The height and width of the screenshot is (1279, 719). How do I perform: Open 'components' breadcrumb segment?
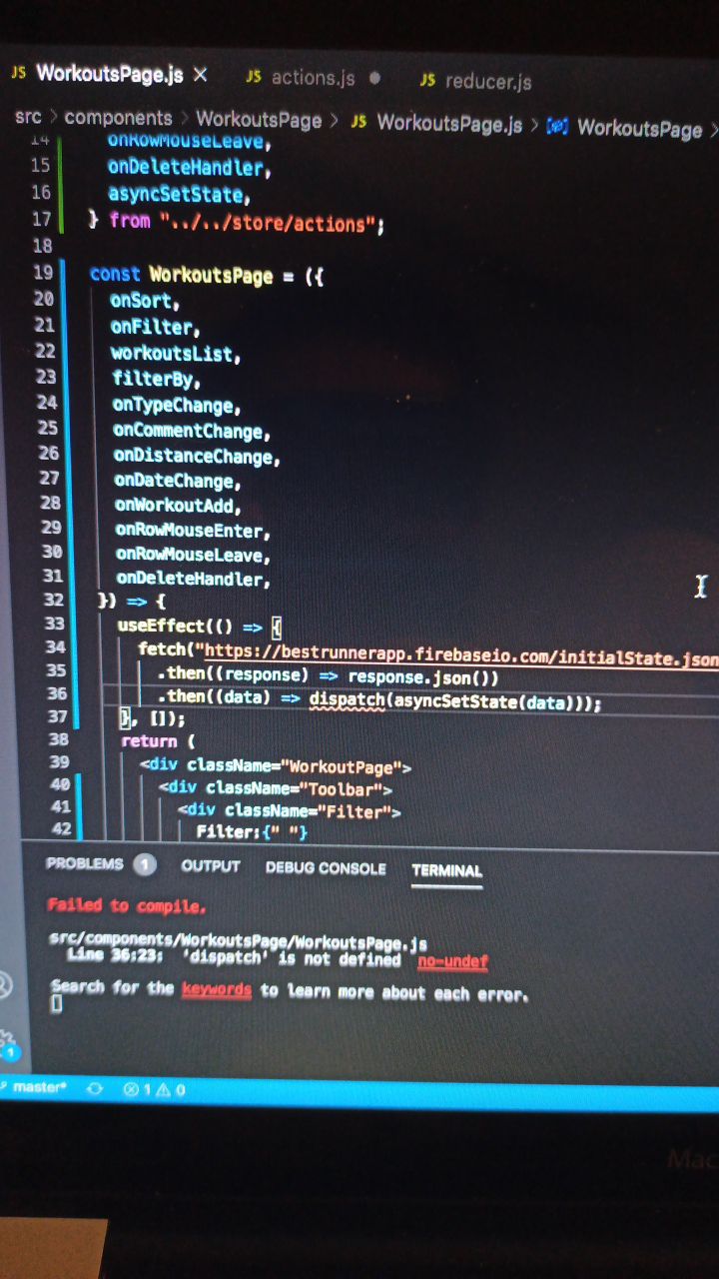point(118,118)
